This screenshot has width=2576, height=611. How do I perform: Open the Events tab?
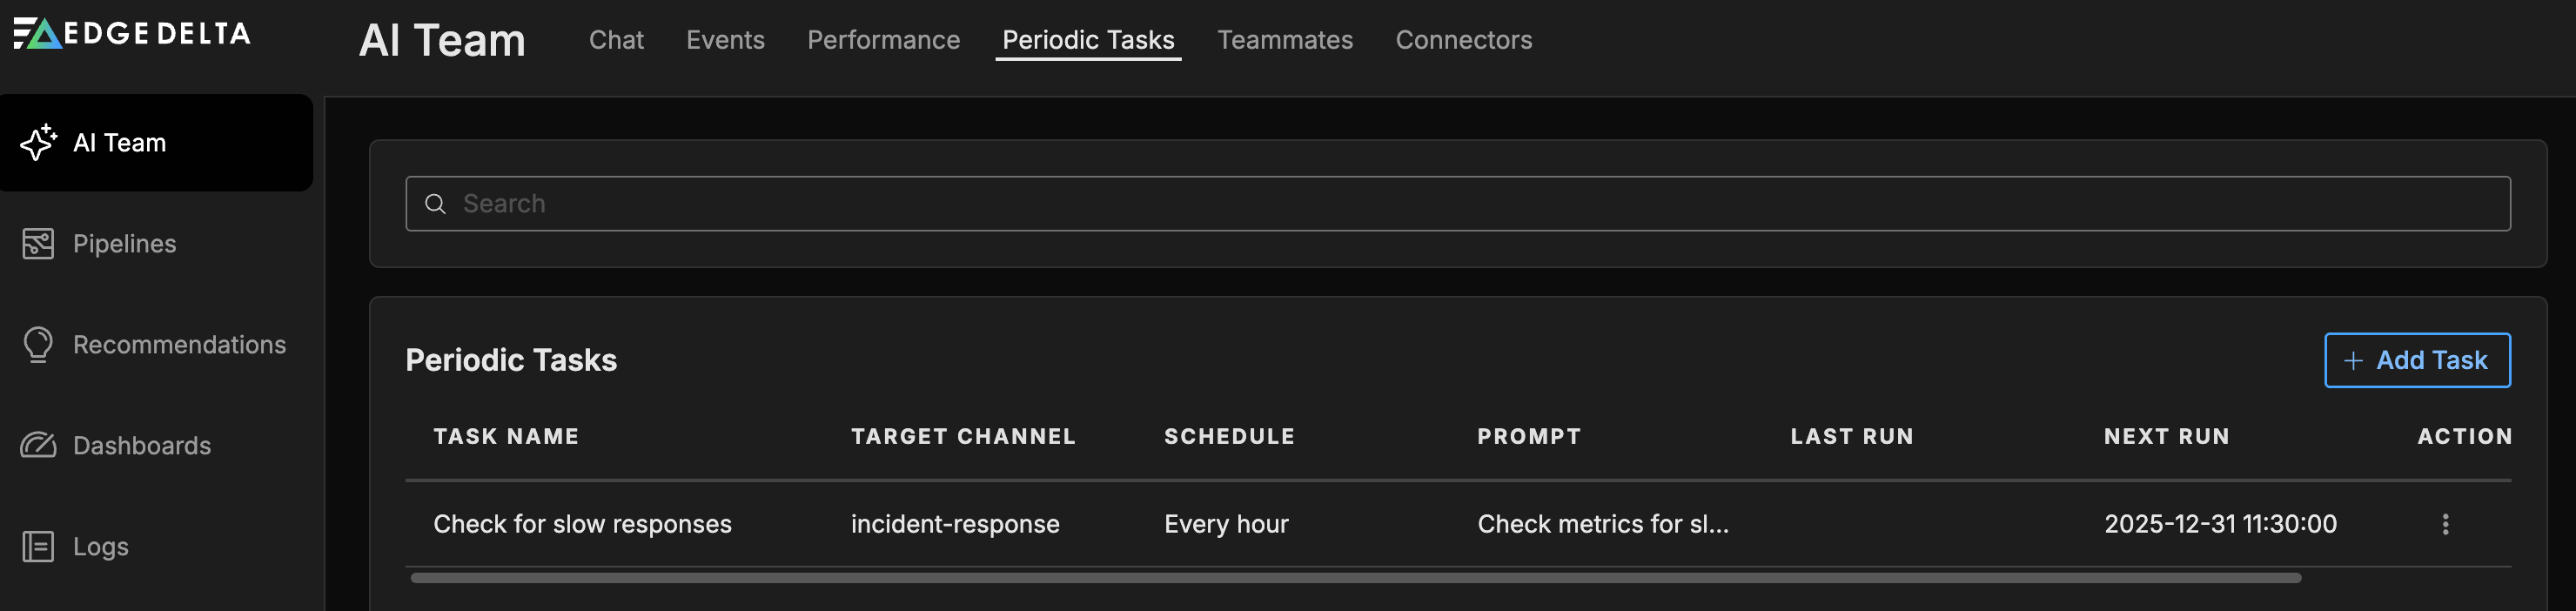(x=725, y=40)
